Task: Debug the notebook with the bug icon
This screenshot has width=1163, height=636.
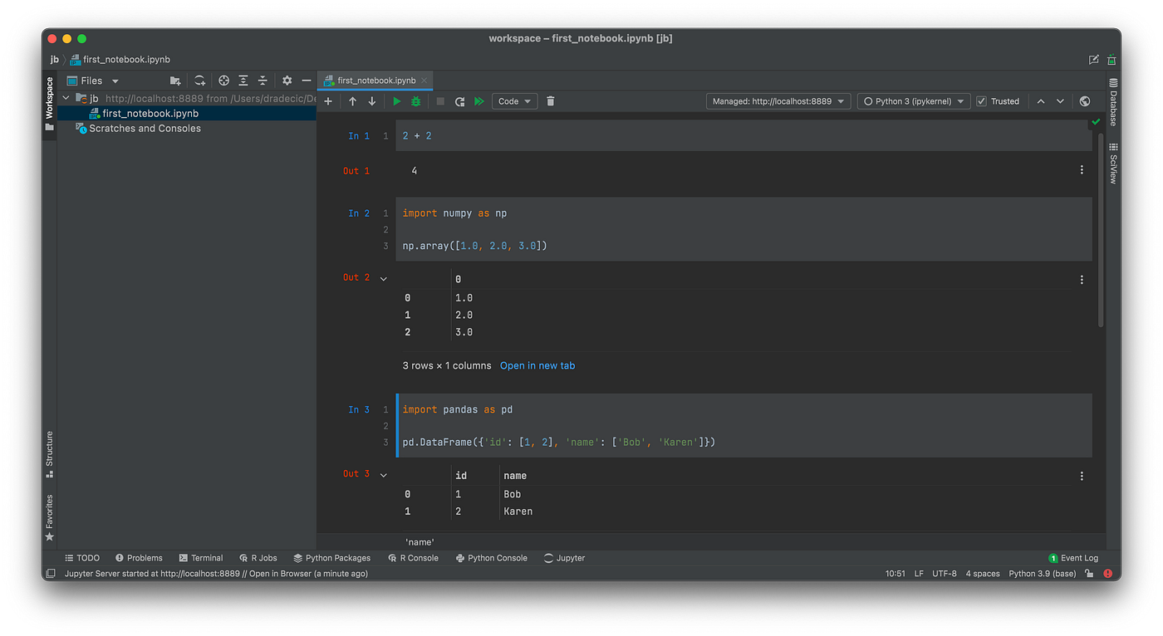Action: [x=415, y=100]
